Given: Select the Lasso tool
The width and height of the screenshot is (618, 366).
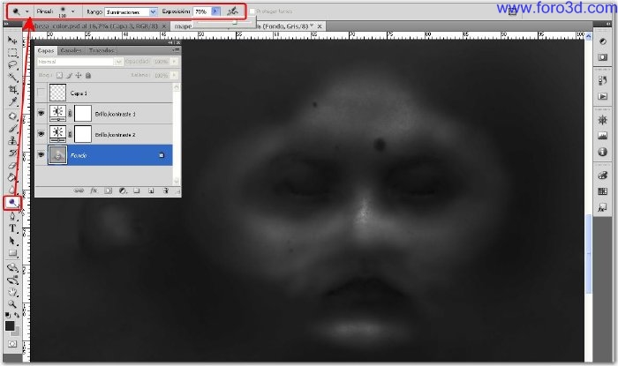Looking at the screenshot, I should [12, 65].
